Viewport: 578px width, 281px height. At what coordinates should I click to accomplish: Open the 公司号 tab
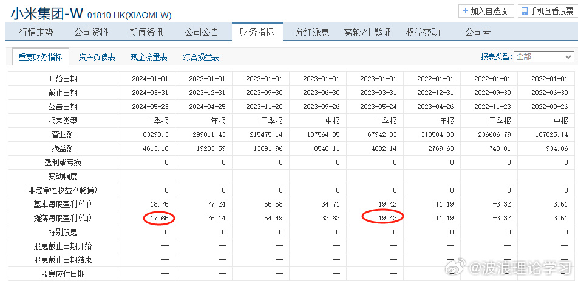[478, 32]
